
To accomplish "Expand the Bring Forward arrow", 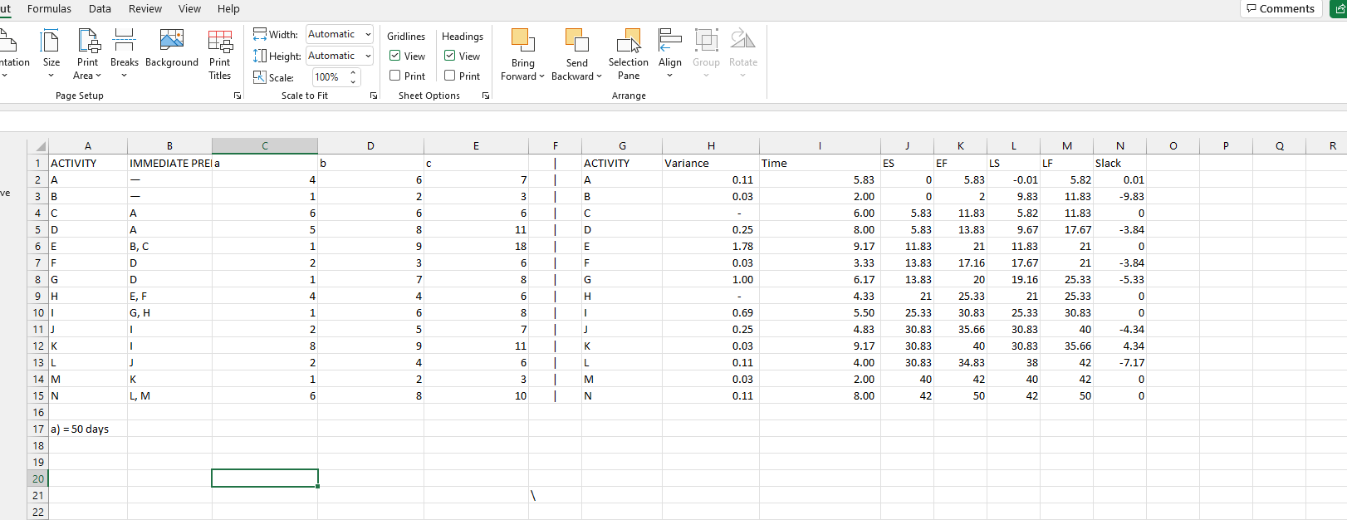I will [541, 76].
